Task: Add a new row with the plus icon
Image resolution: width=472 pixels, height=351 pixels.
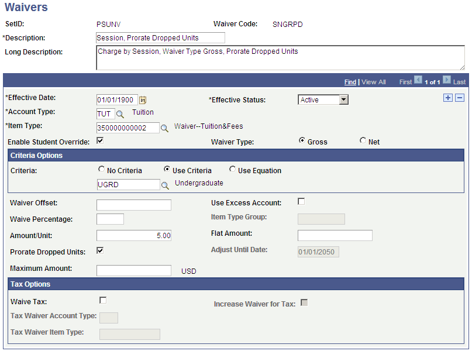Action: point(448,98)
